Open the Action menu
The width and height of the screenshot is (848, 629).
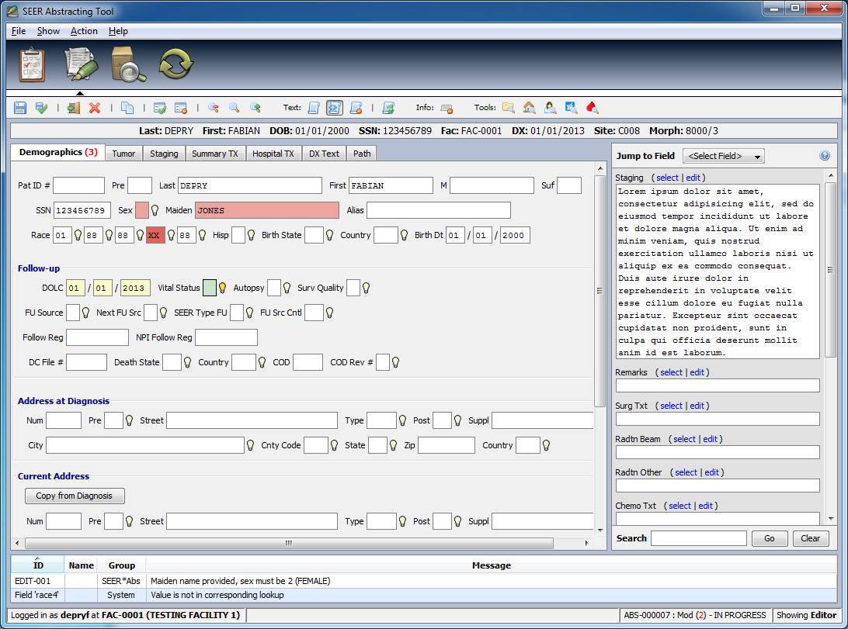pyautogui.click(x=84, y=31)
